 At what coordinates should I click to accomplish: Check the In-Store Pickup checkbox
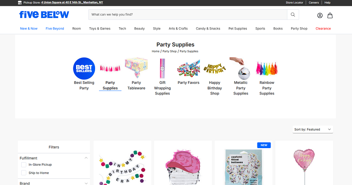click(24, 165)
